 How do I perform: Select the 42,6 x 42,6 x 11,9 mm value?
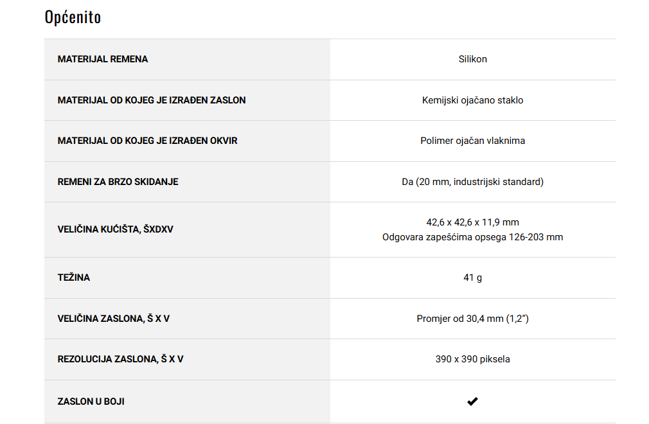(473, 222)
